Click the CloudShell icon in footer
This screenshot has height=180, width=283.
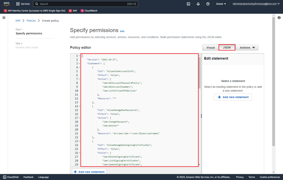(x=5, y=177)
